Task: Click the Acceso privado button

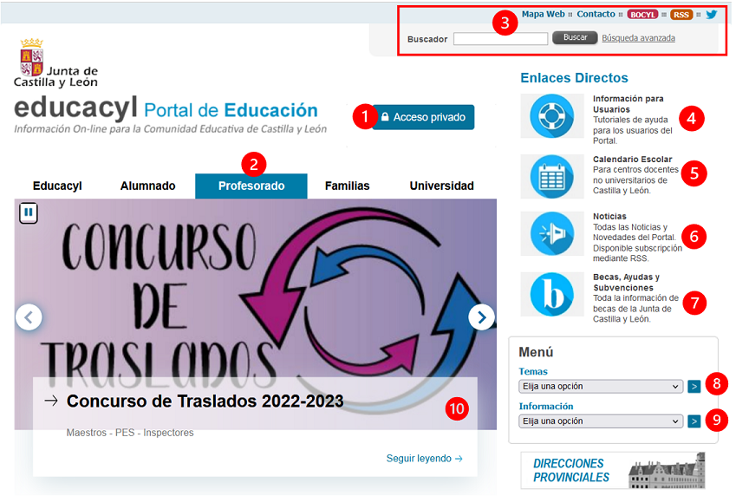Action: click(423, 117)
